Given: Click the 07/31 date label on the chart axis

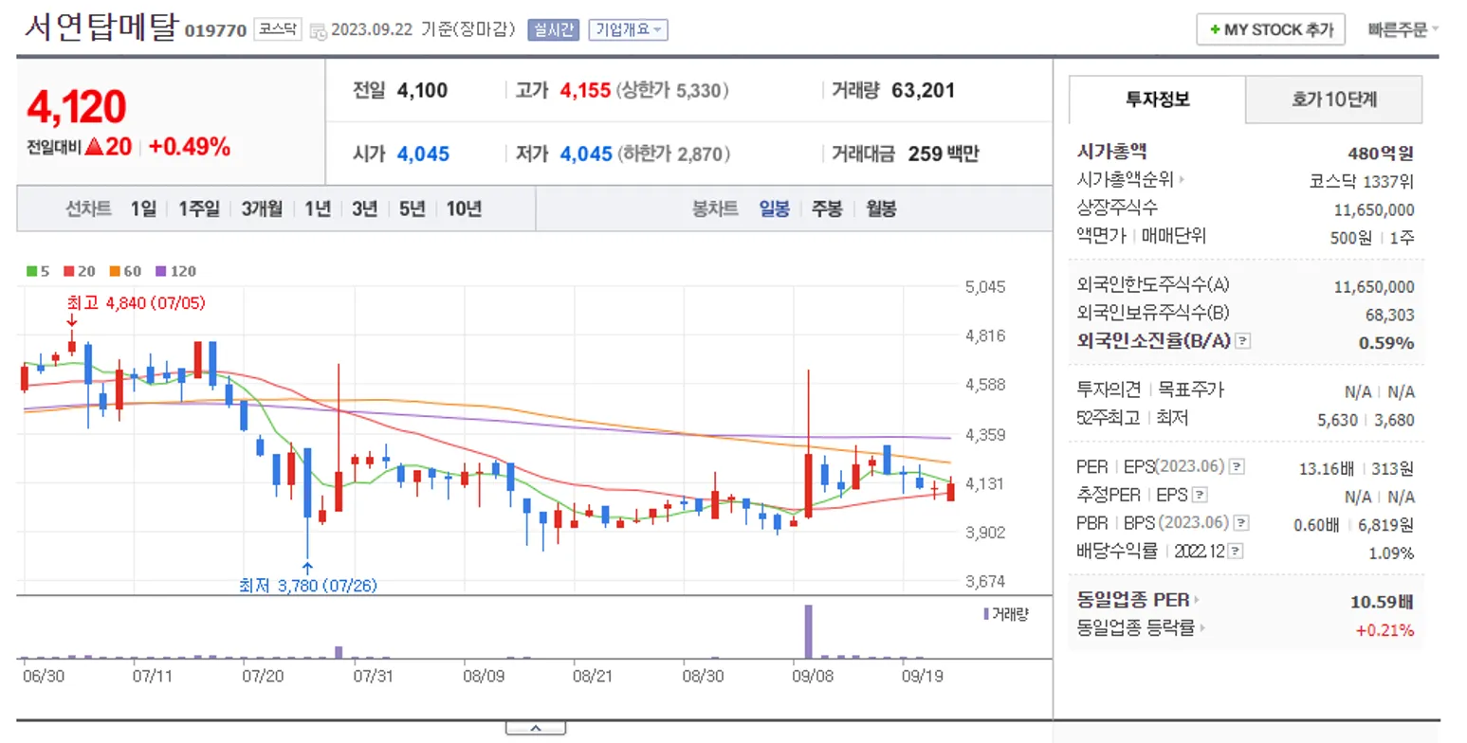Looking at the screenshot, I should pos(373,676).
